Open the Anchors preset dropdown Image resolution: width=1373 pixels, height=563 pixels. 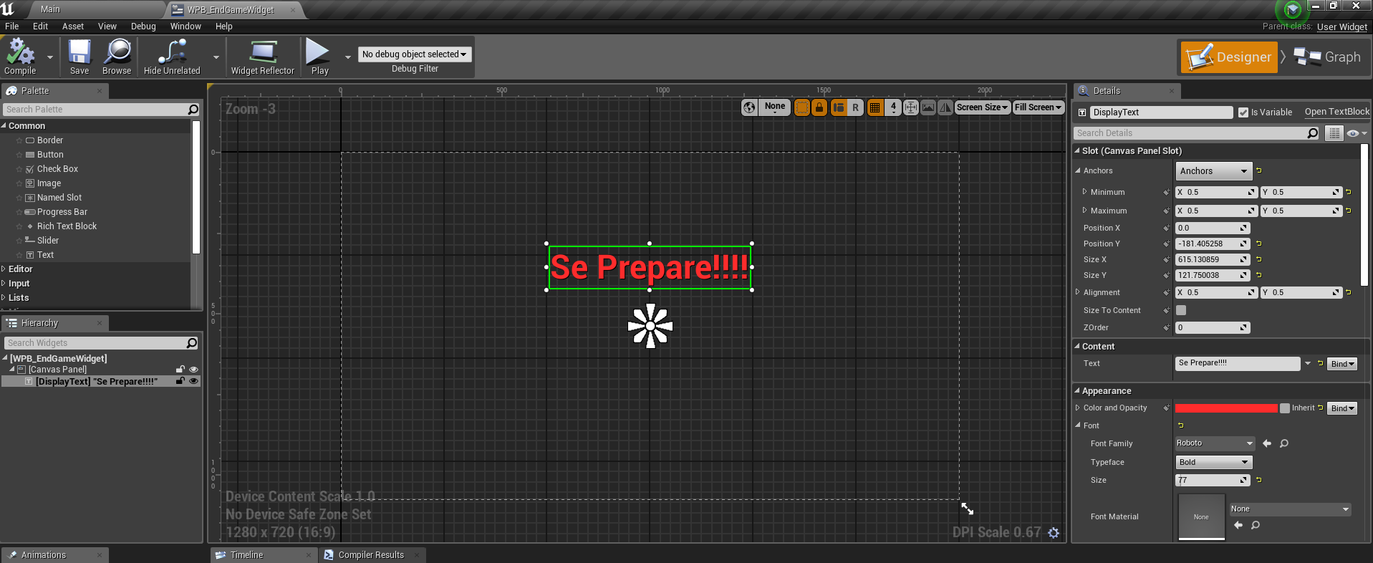(x=1214, y=171)
